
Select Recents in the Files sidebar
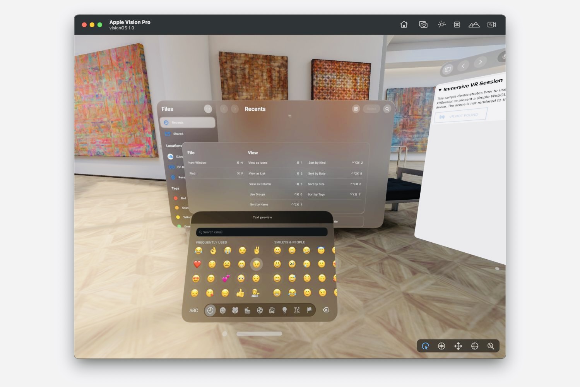[188, 122]
